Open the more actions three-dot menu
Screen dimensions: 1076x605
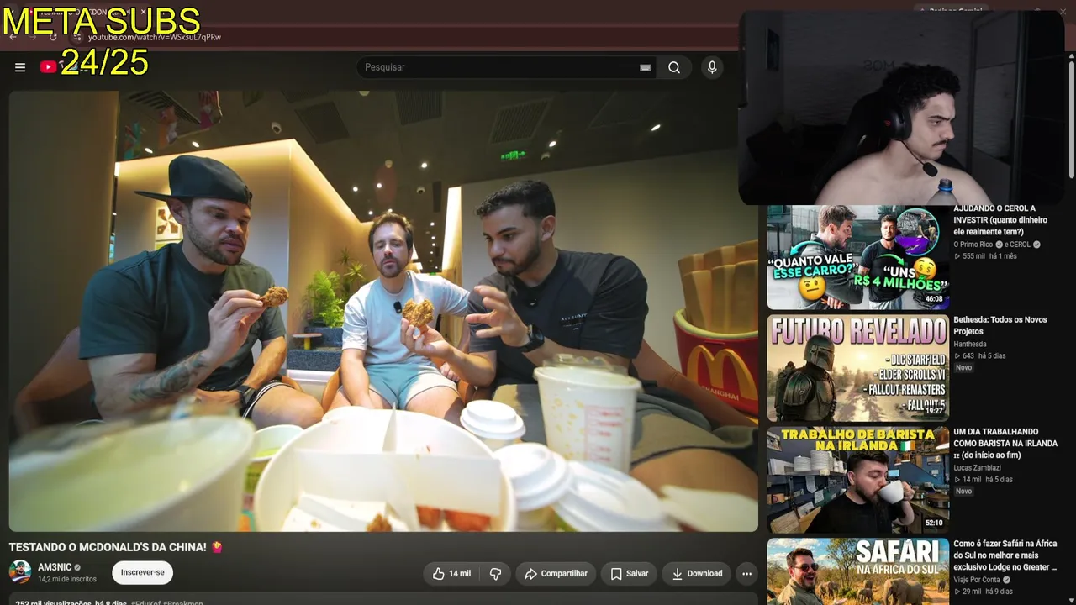[x=746, y=574]
